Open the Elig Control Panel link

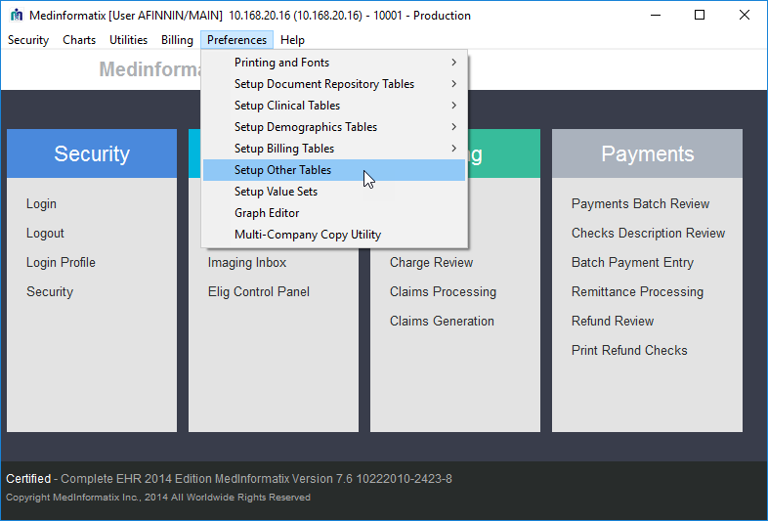click(258, 292)
